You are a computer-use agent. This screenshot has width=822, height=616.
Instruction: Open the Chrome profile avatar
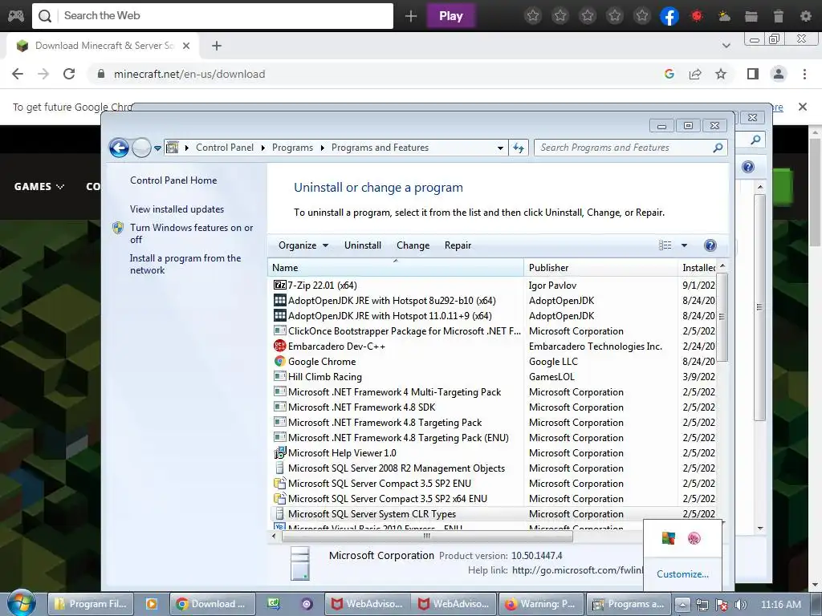tap(779, 74)
